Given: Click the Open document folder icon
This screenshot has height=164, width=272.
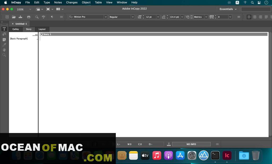Looking at the screenshot, I should pyautogui.click(x=14, y=17).
